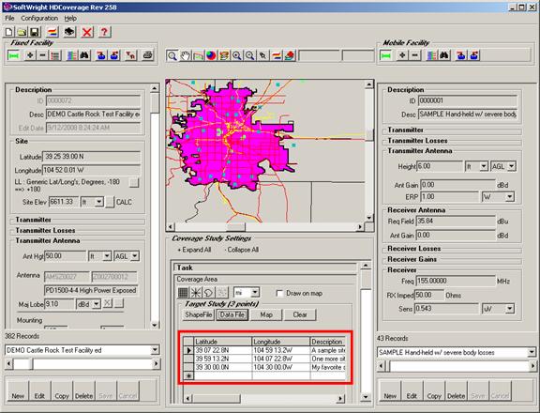Screen dimensions: 540x413
Task: Click the Fixed Facility printer icon
Action: pos(148,55)
